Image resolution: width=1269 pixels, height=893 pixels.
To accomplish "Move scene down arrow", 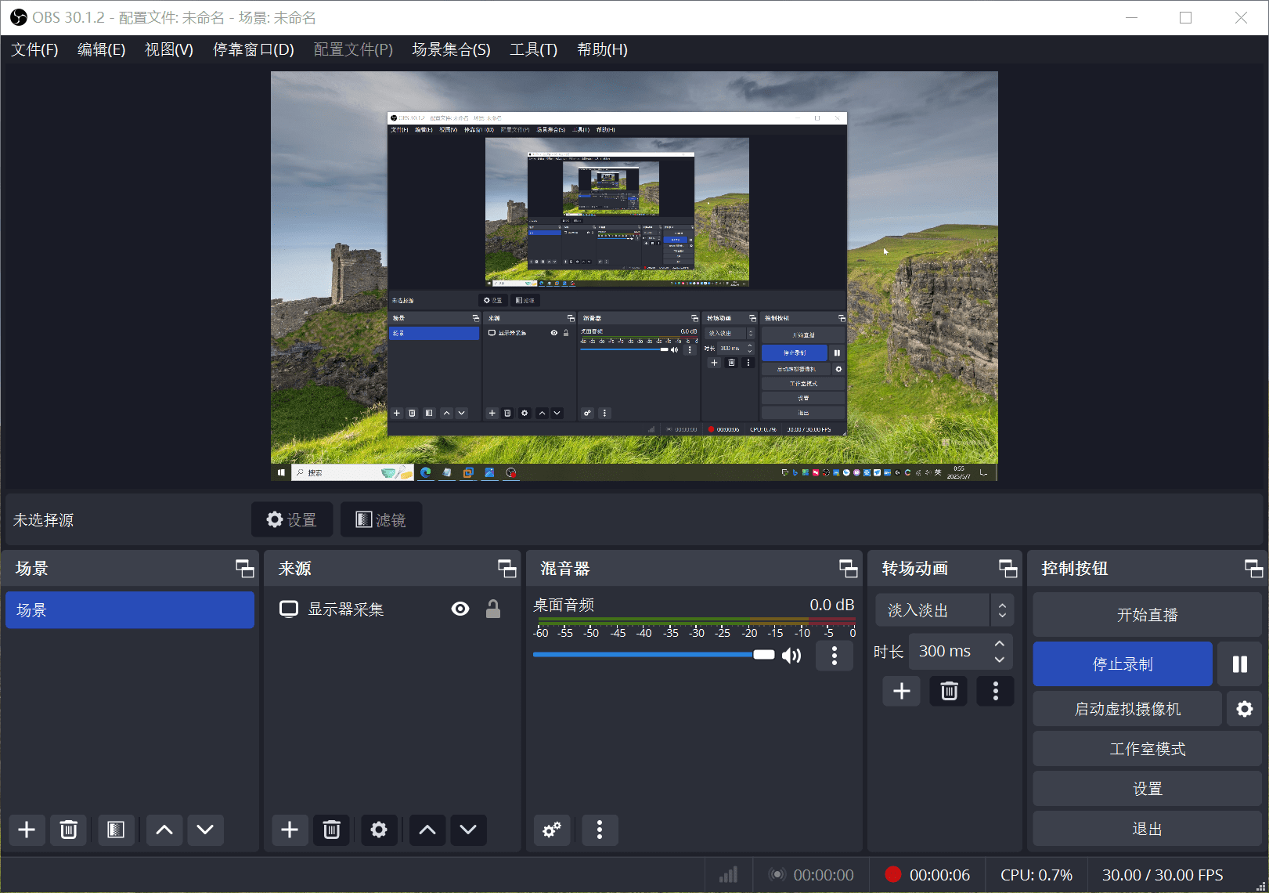I will (205, 830).
